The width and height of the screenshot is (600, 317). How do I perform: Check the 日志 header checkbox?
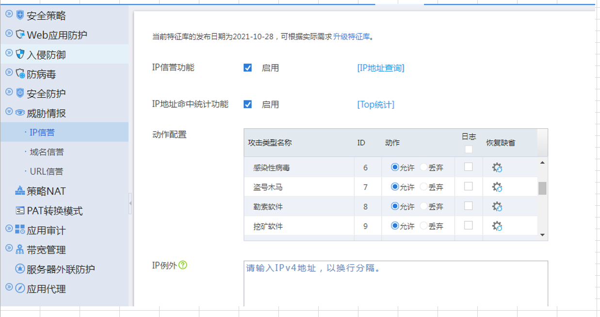coord(469,149)
